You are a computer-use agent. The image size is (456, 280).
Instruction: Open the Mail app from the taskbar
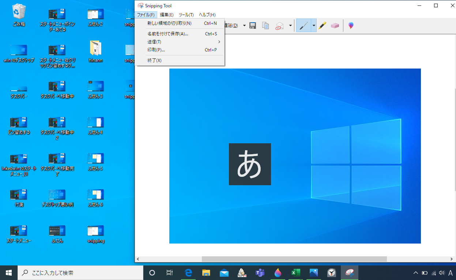tap(224, 273)
